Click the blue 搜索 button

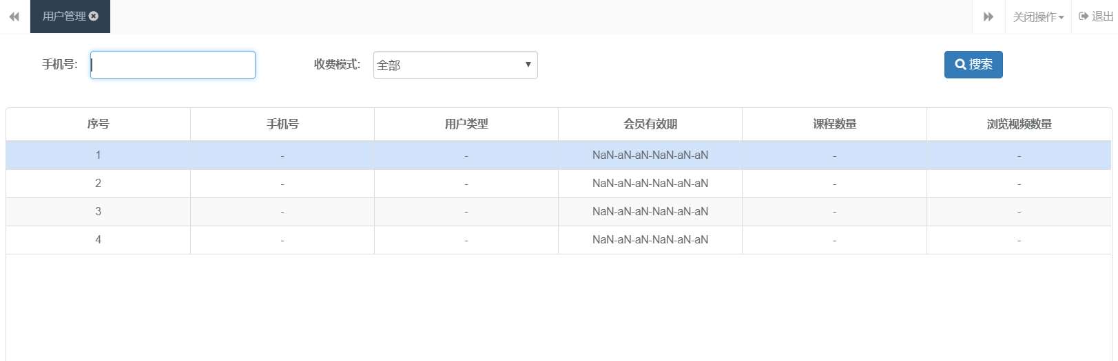[x=973, y=65]
